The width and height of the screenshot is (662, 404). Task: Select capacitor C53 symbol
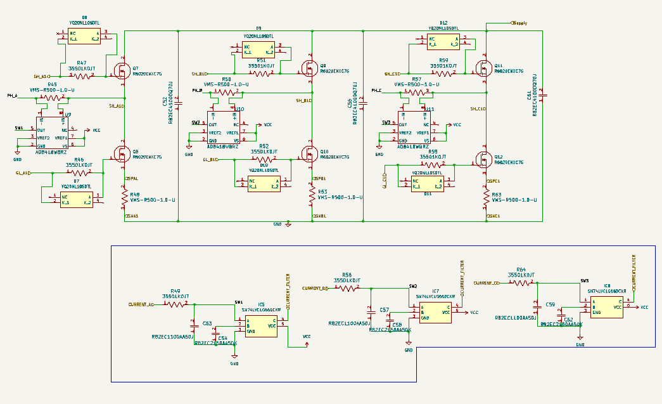[x=194, y=326]
